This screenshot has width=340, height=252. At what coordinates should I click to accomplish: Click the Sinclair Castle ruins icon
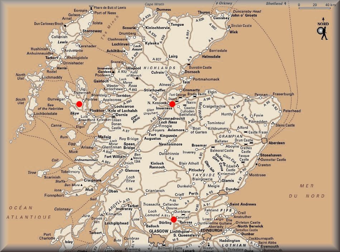click(229, 27)
